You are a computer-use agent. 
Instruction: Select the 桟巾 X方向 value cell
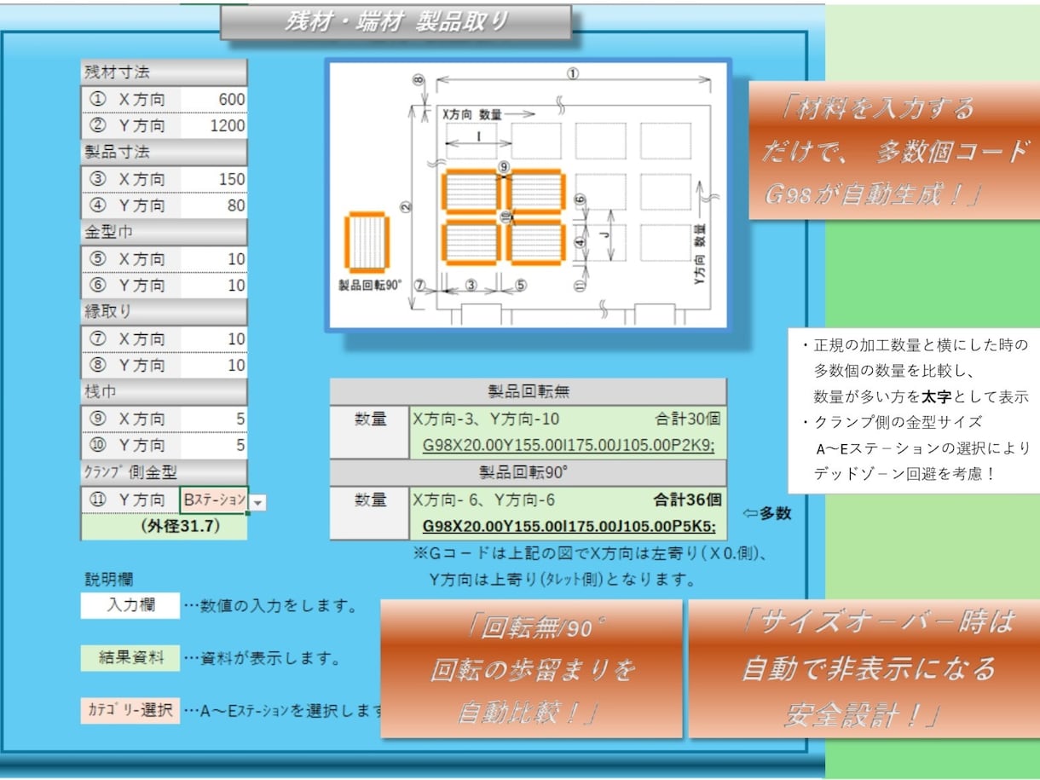click(x=213, y=419)
